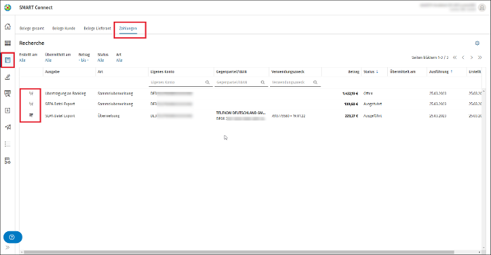
Task: Click the 'Recherche' heading
Action: click(x=32, y=43)
